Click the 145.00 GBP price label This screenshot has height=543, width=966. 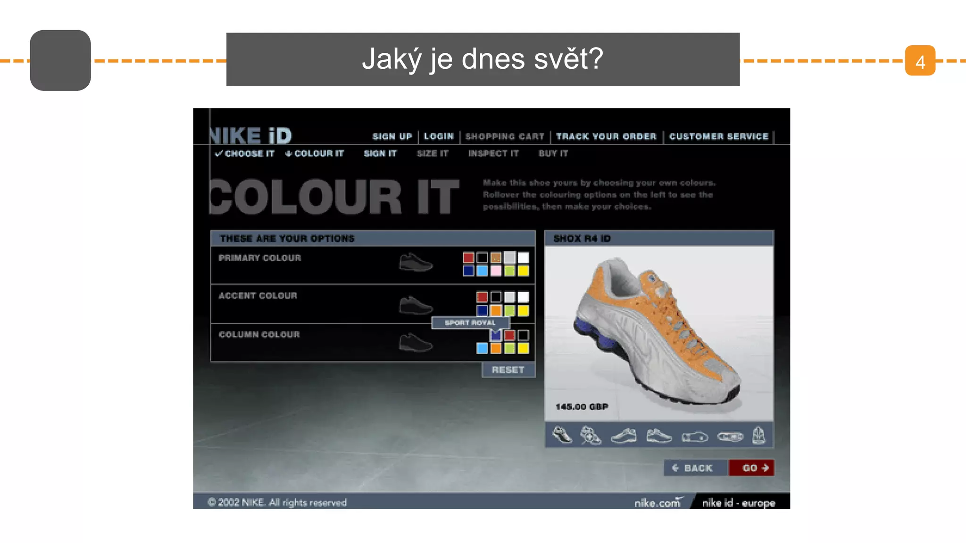coord(582,406)
